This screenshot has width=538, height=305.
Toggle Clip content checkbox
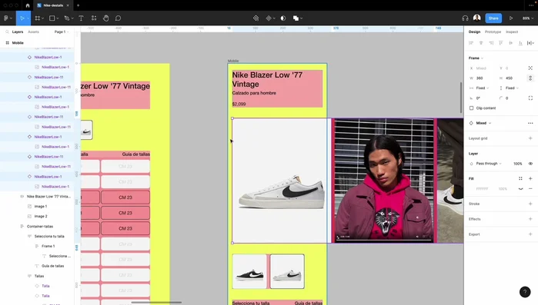point(472,108)
